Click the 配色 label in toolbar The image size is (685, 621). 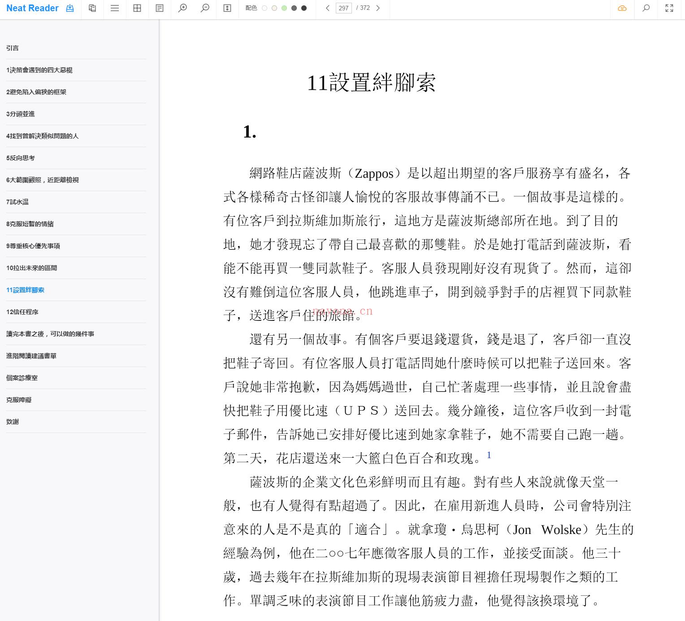[x=251, y=8]
